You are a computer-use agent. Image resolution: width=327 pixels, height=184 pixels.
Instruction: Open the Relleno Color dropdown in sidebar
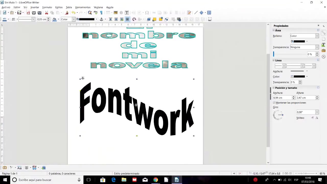click(x=304, y=36)
